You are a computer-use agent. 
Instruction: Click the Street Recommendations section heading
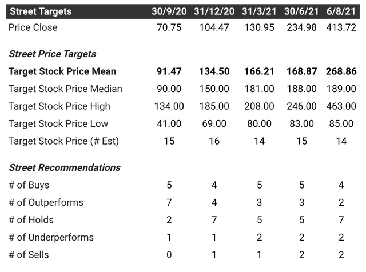click(65, 167)
